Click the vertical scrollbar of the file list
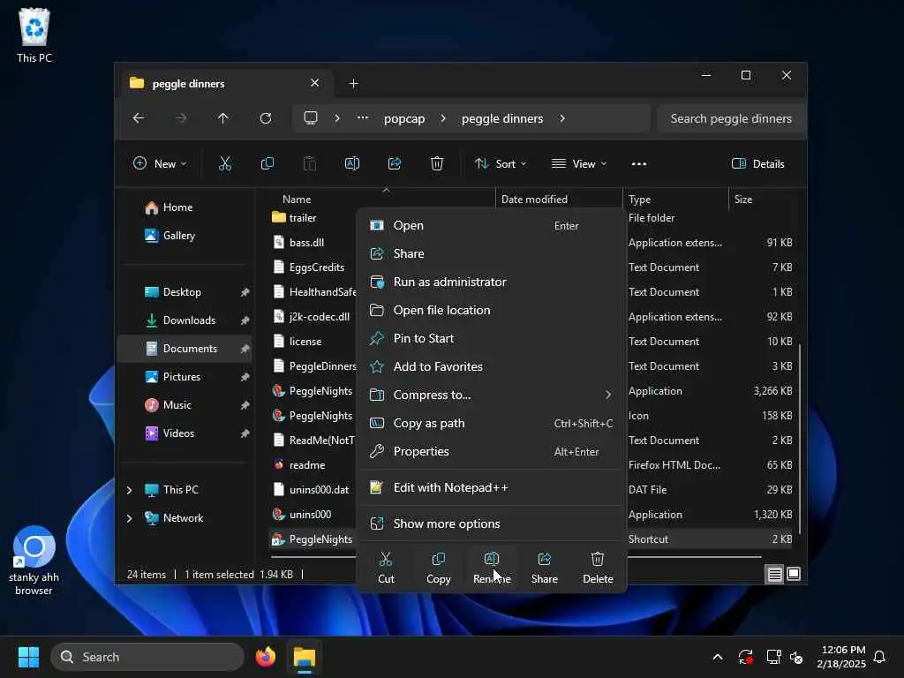Viewport: 904px width, 678px height. (x=800, y=438)
